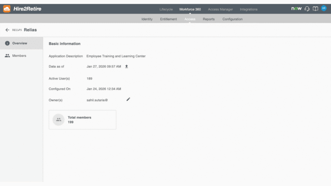Click the Relias logo next to the title

(x=17, y=30)
